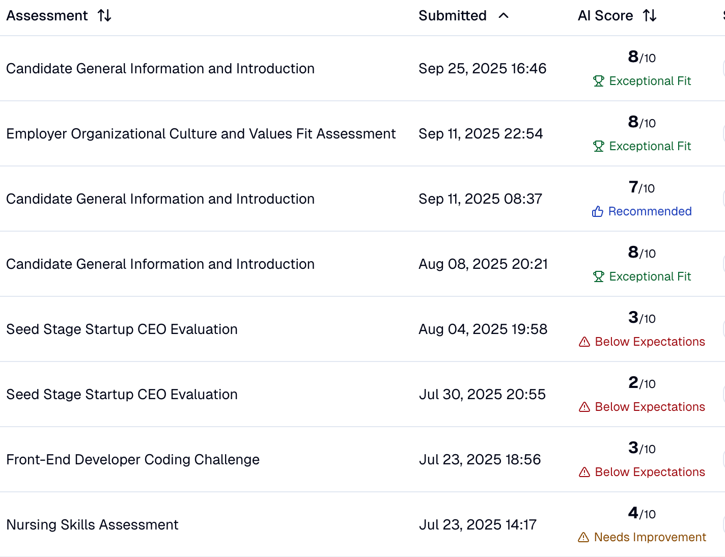Select the AI Score column header

click(x=605, y=15)
